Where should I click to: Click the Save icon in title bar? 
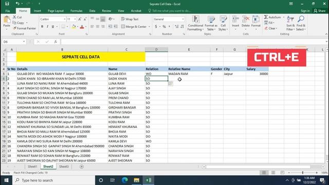click(7, 4)
